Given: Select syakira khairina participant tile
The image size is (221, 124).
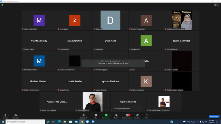Looking at the screenshot, I should (x=110, y=81).
